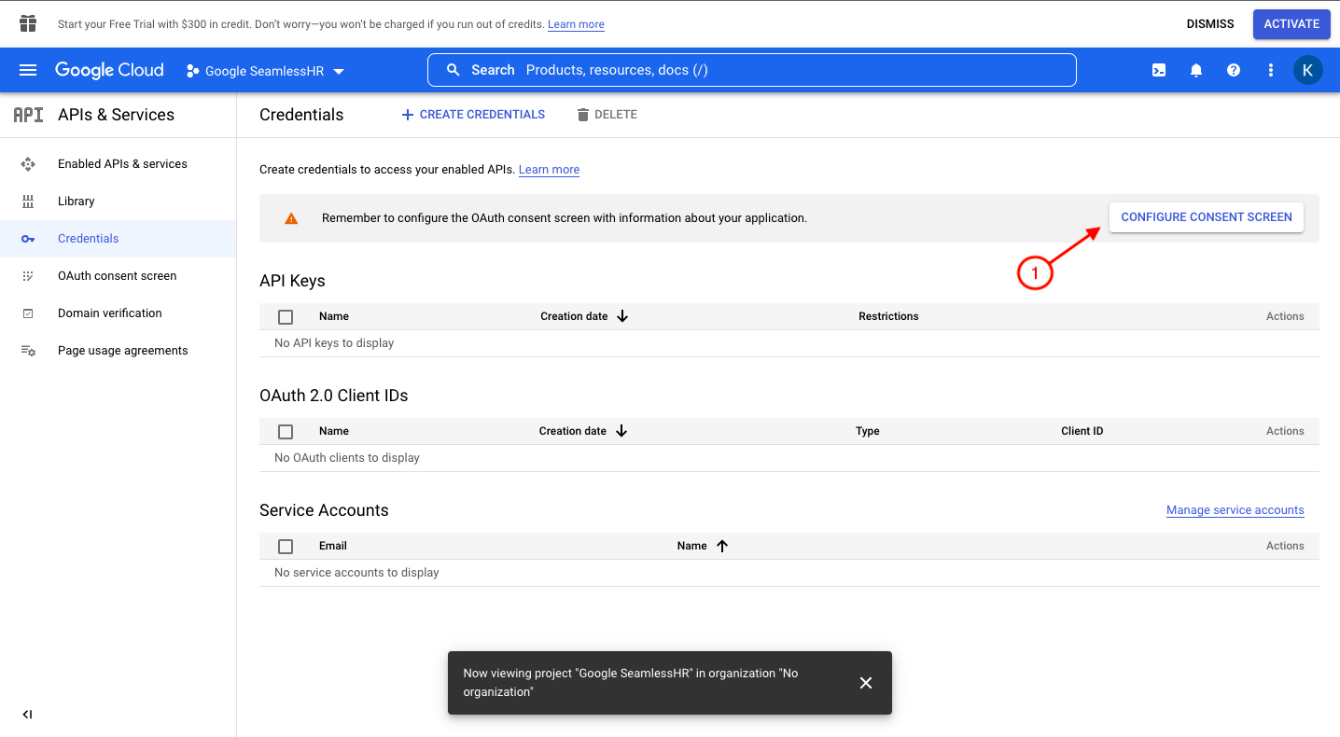This screenshot has width=1340, height=737.
Task: Click the search magnifier icon
Action: click(454, 70)
